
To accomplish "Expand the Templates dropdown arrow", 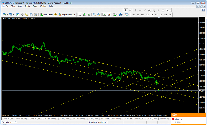I will pos(129,15).
